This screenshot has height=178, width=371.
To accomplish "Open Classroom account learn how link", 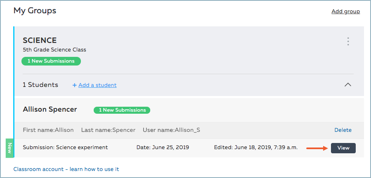I will point(66,169).
